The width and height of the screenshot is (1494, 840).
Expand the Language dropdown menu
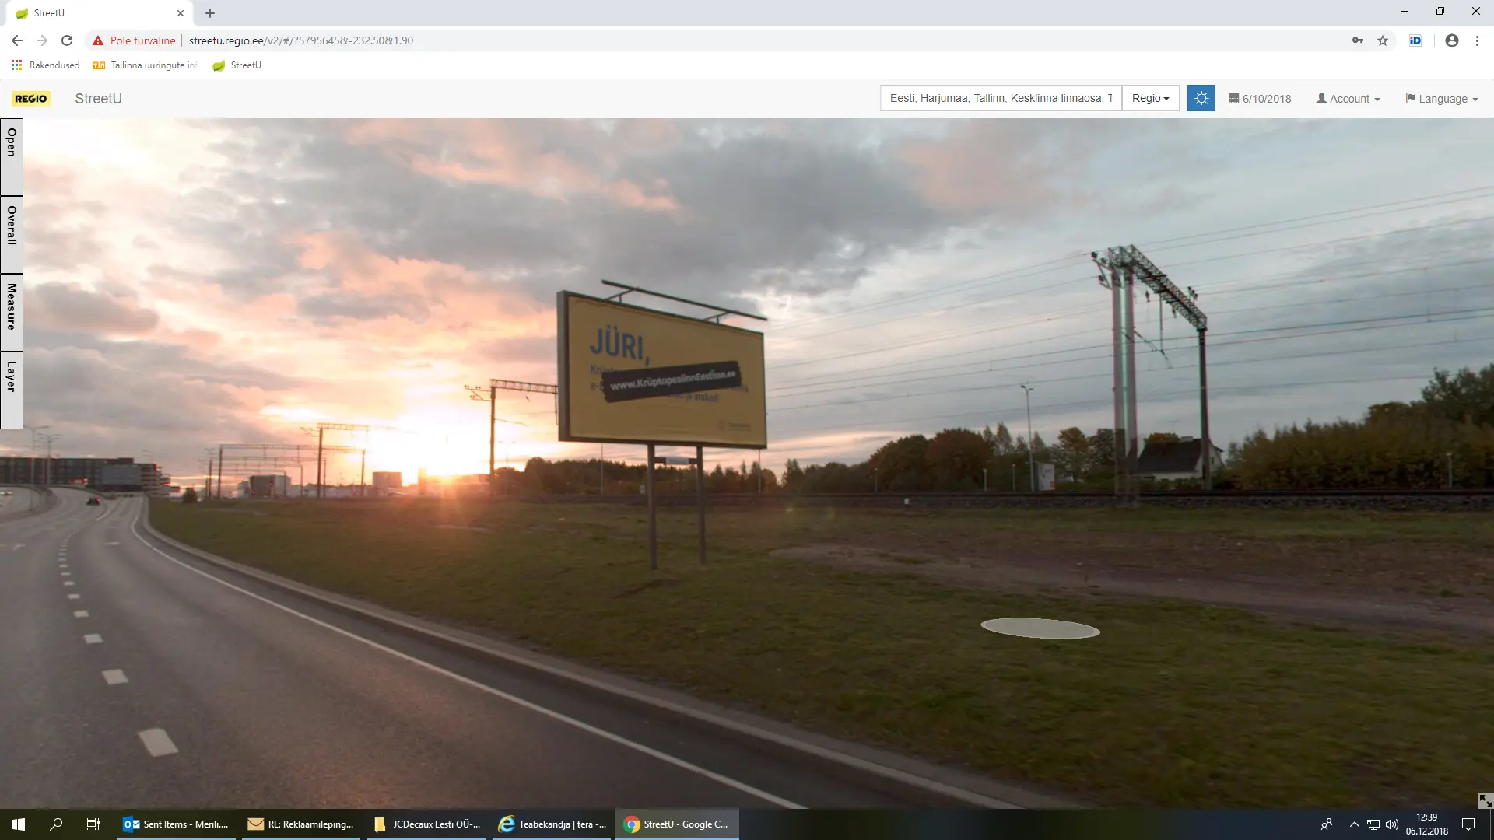click(1441, 99)
